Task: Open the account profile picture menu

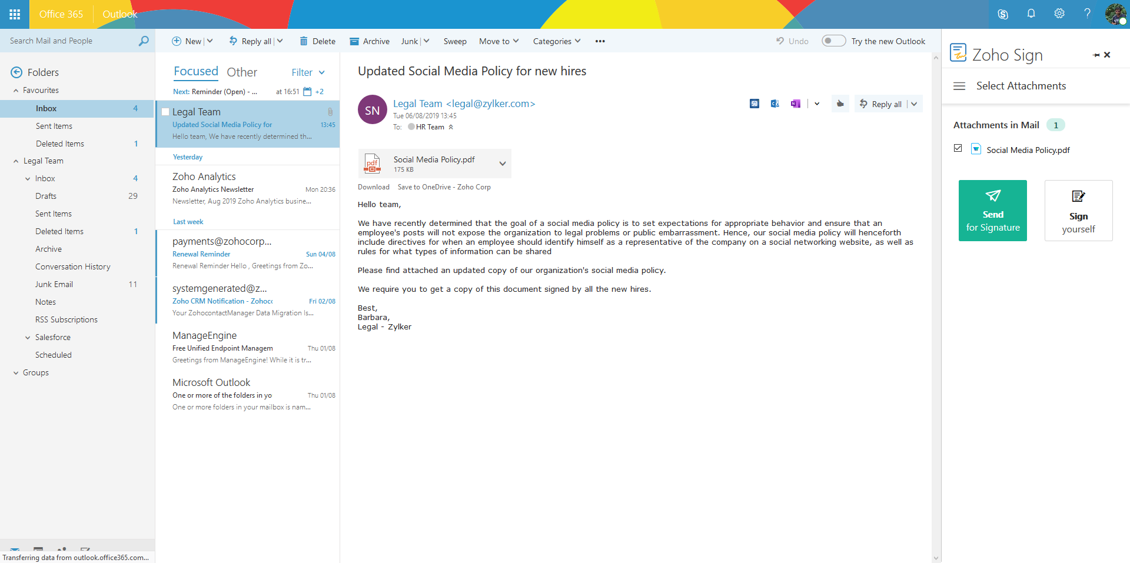Action: [1116, 14]
